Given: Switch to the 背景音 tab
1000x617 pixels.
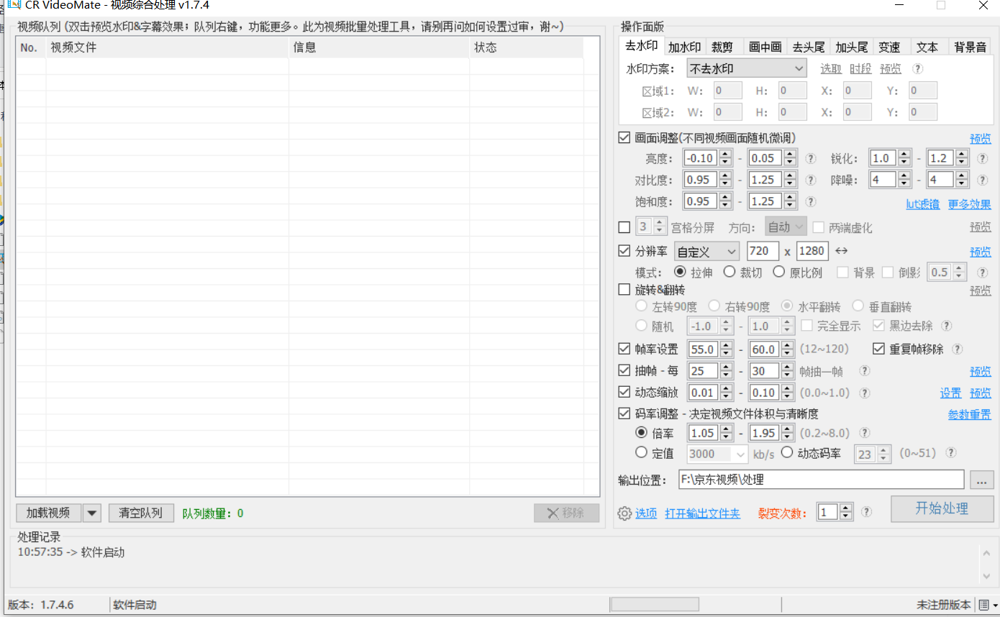Looking at the screenshot, I should [970, 46].
